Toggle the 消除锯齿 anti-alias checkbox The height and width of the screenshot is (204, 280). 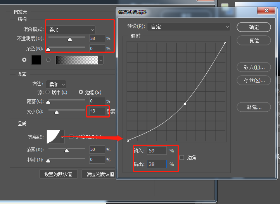(x=71, y=137)
